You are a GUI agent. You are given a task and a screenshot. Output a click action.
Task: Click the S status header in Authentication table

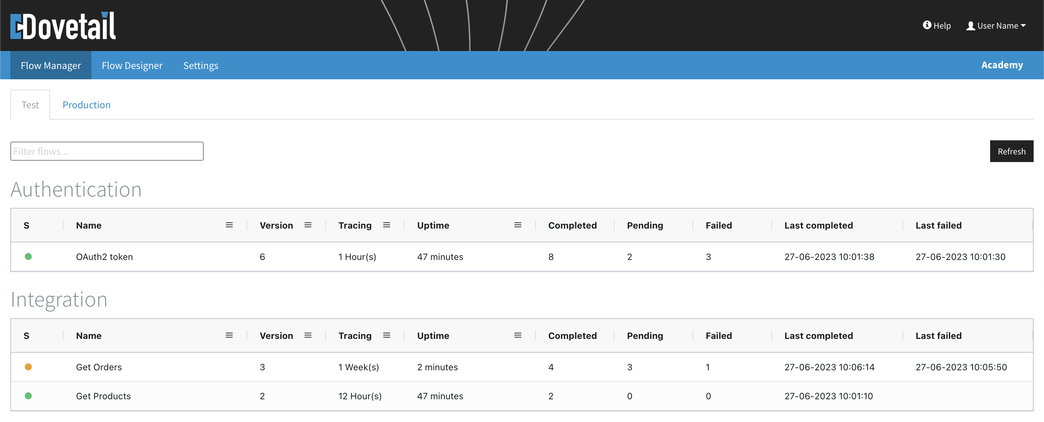click(26, 225)
